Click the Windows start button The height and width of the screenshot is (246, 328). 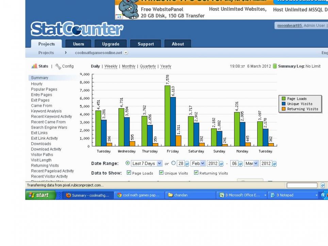click(40, 195)
